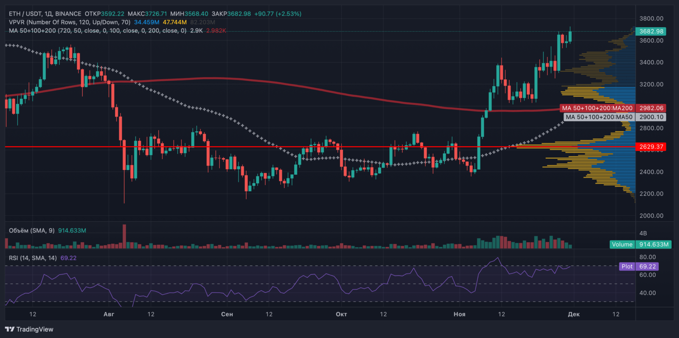This screenshot has width=679, height=338.
Task: Click the VPVR down-volume value 47.744M
Action: pyautogui.click(x=175, y=22)
